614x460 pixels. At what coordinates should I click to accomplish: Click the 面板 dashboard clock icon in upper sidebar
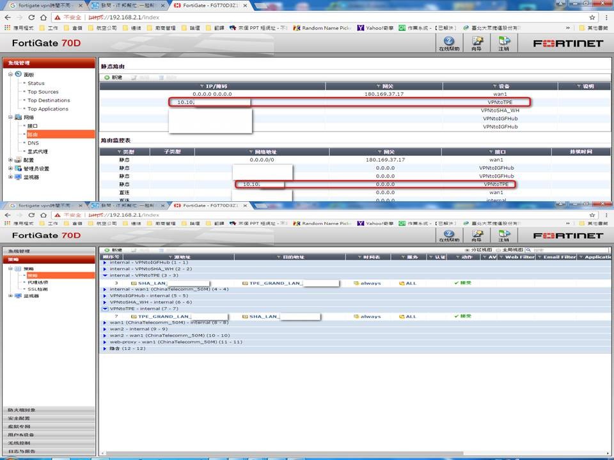pos(19,74)
